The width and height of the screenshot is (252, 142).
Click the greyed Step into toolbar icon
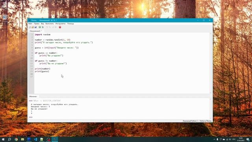pos(50,27)
